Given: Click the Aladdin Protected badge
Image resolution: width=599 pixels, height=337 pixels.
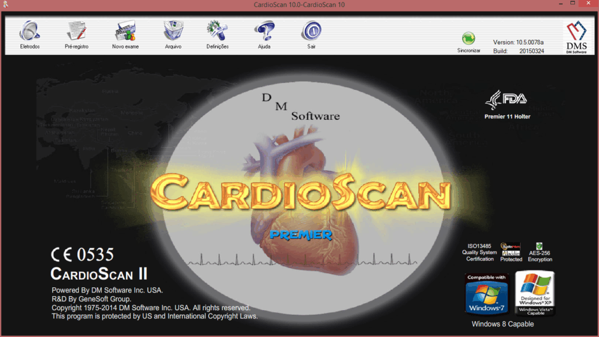Looking at the screenshot, I should (x=511, y=252).
